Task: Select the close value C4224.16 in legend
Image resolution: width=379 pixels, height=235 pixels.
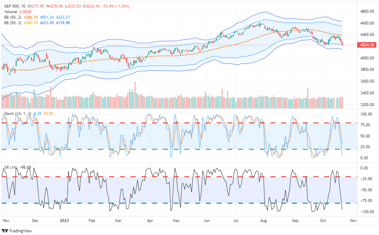Action: [x=91, y=6]
